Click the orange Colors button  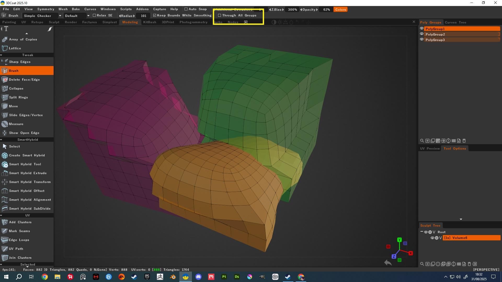[x=340, y=10]
